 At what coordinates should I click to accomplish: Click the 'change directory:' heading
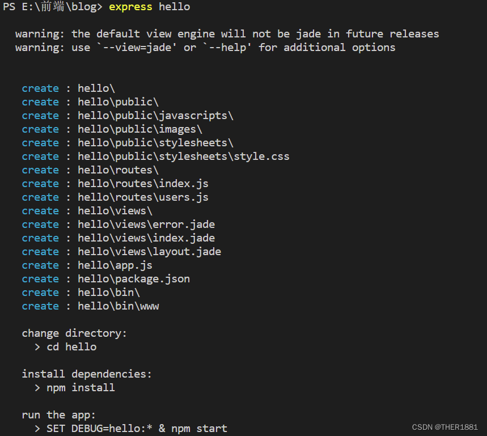(74, 333)
